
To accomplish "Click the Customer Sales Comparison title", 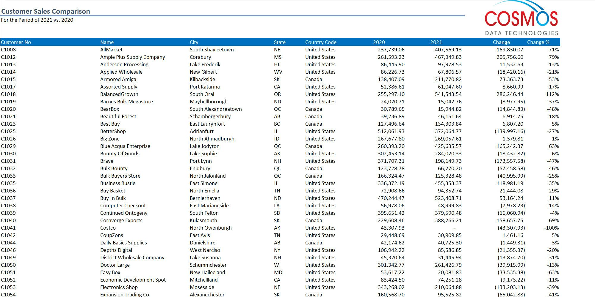I will (x=45, y=11).
